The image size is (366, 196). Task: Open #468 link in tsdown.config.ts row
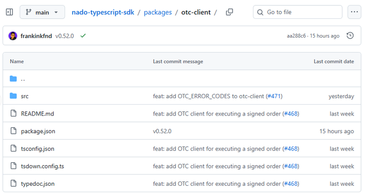pos(291,166)
